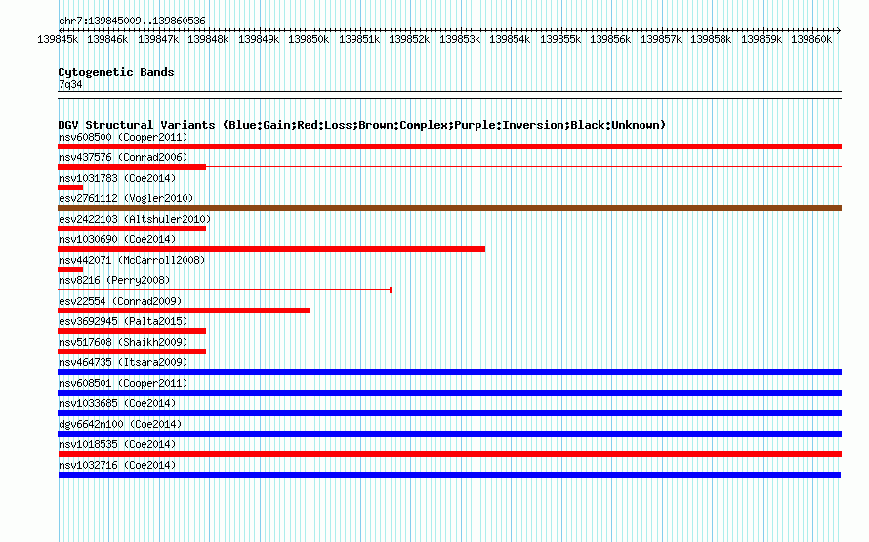Click the 139858k ruler label
Viewport: 869px width, 542px height.
pos(711,39)
